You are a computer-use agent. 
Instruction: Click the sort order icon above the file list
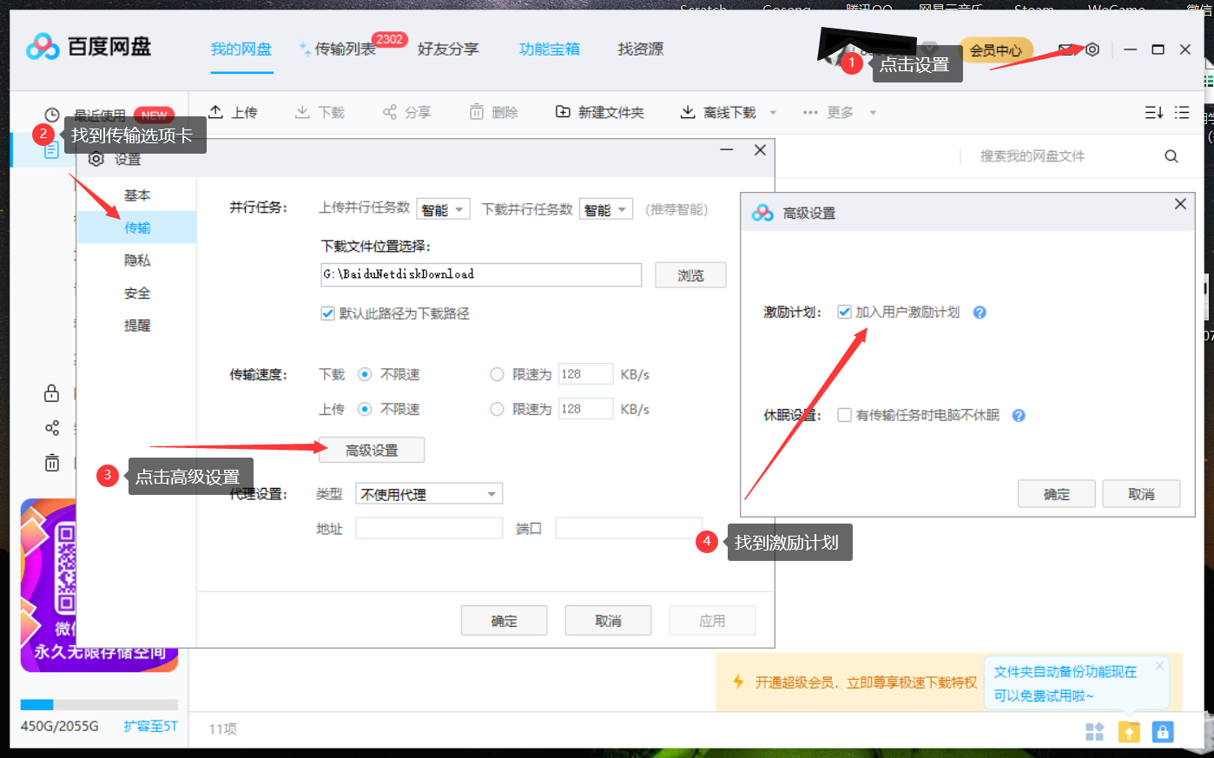pos(1152,112)
